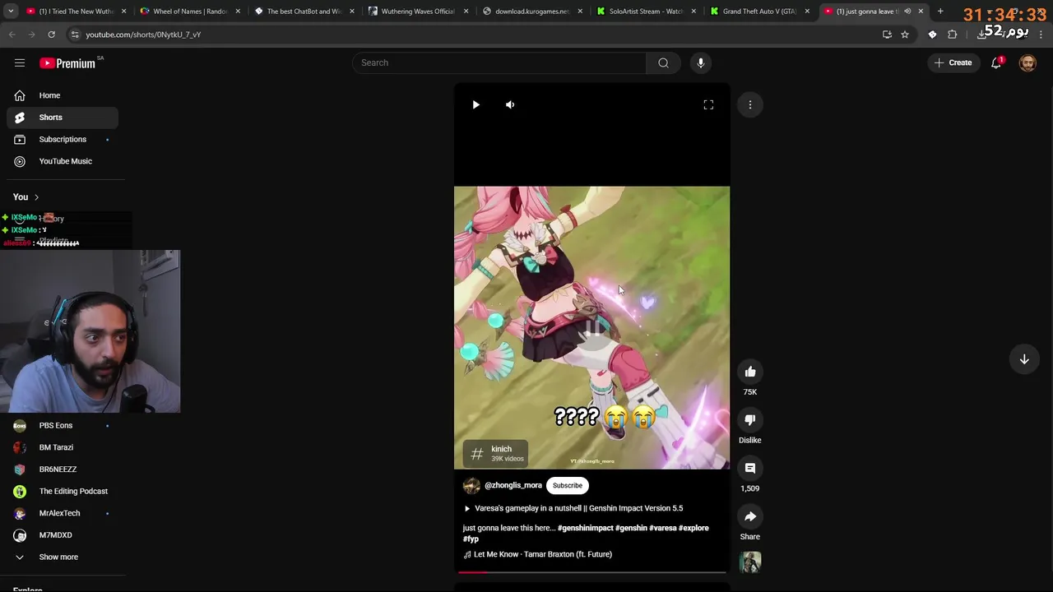1053x592 pixels.
Task: Switch to the download.kurogames tab
Action: [x=531, y=12]
